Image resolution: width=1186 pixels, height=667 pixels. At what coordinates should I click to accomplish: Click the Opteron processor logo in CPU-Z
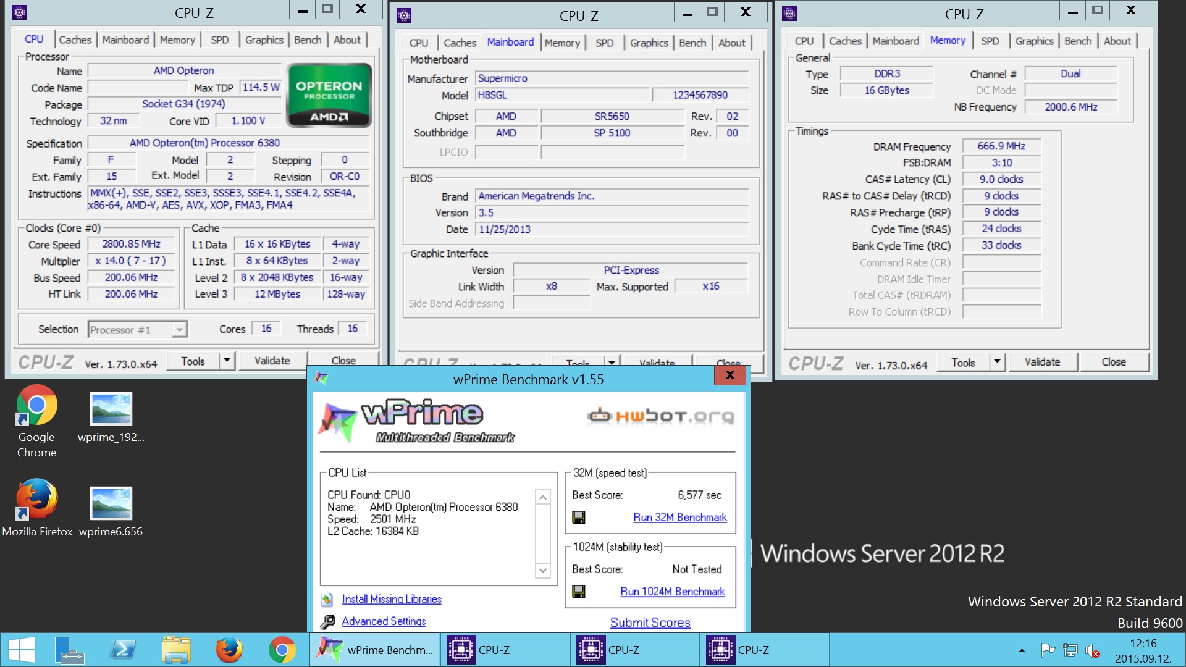point(329,95)
